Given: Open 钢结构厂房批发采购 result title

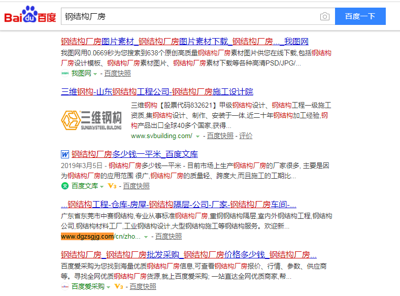Looking at the screenshot, I should point(188,255).
